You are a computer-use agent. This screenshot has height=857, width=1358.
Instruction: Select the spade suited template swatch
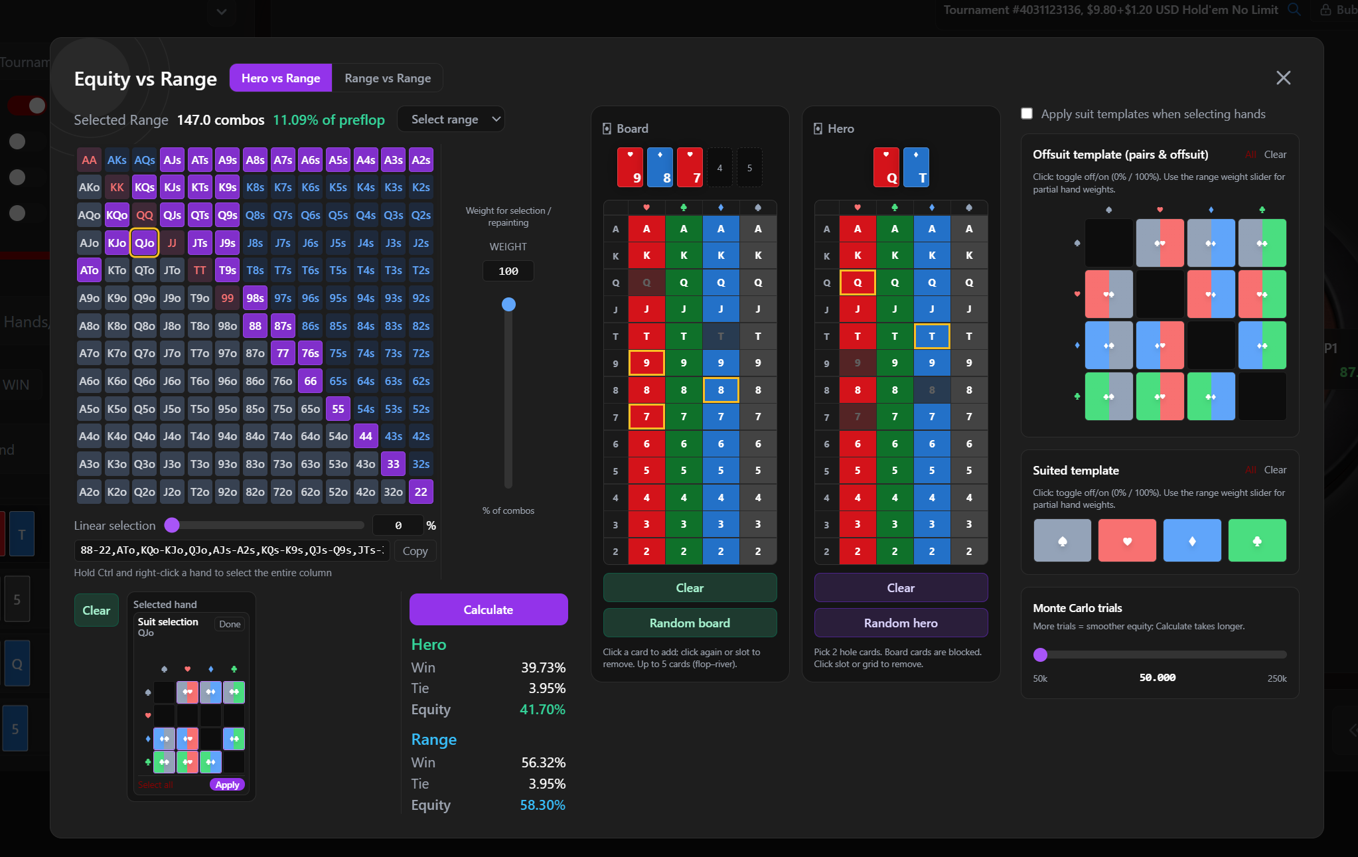click(1062, 541)
